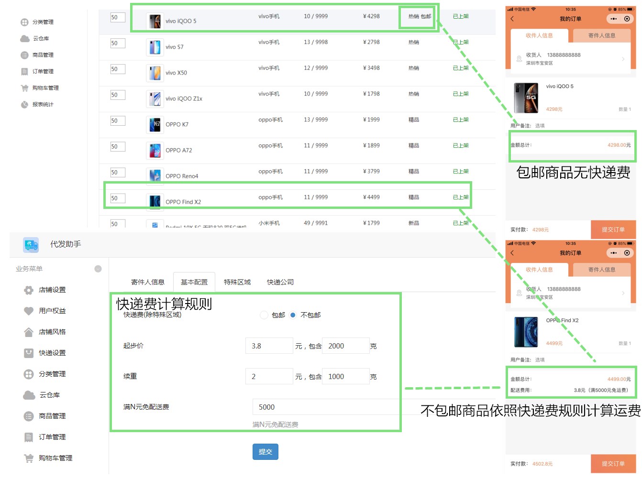Screen dimensions: 642x479
Task: Tap OPPO Find X2 image in lower phone
Action: pos(526,332)
